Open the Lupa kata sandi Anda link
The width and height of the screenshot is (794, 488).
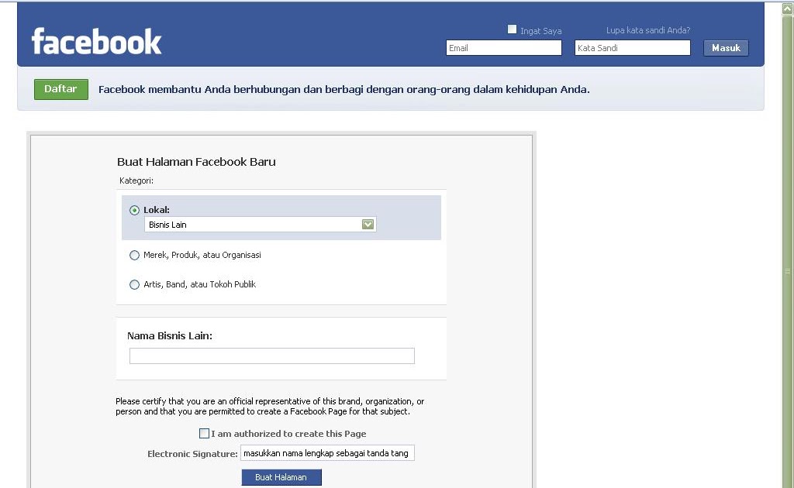(x=648, y=30)
